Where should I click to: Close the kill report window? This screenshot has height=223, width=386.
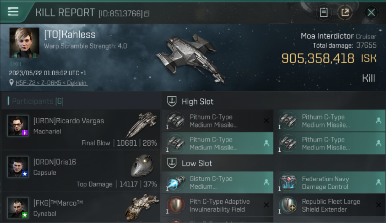[371, 12]
